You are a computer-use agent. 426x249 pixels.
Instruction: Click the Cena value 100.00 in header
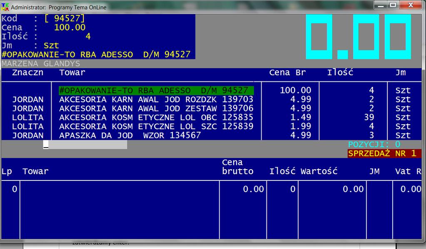[70, 27]
